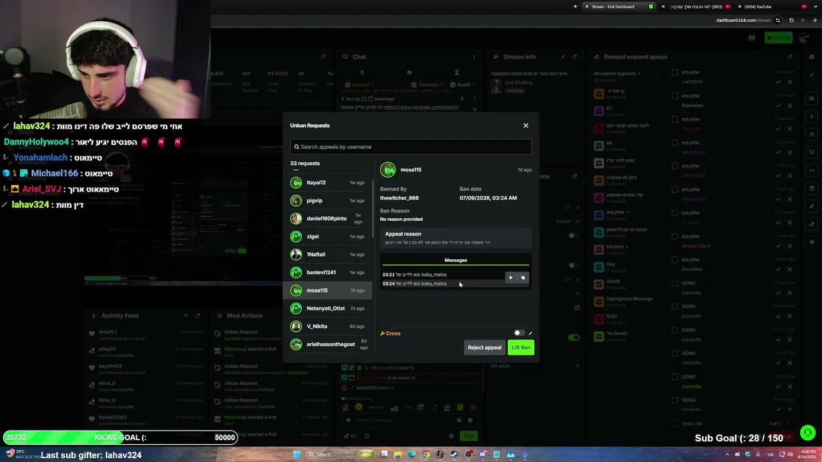This screenshot has width=822, height=462.
Task: Play the mosa115 message replay
Action: pos(511,278)
